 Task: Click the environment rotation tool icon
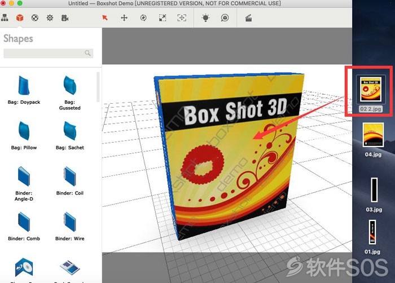pos(225,18)
